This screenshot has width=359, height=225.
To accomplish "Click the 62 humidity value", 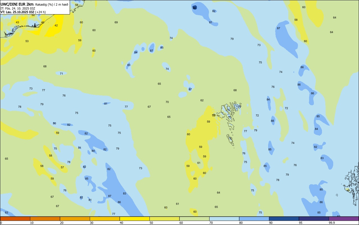I will (x=202, y=100).
